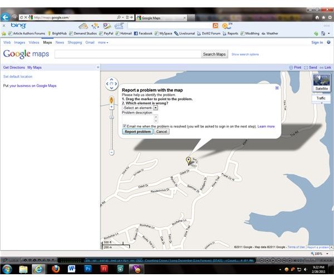334x277 pixels.
Task: Open Shopping in Google bar
Action: 75,42
